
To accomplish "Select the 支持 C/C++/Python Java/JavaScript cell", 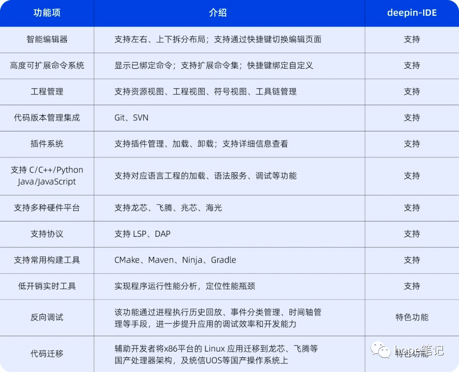I will point(47,176).
